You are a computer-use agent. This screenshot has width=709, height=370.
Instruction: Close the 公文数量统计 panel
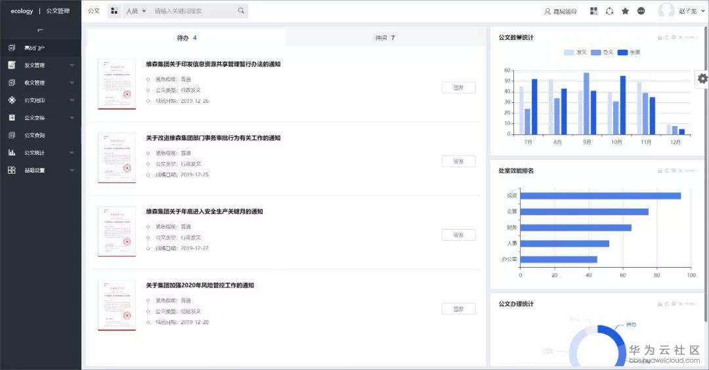[x=680, y=37]
